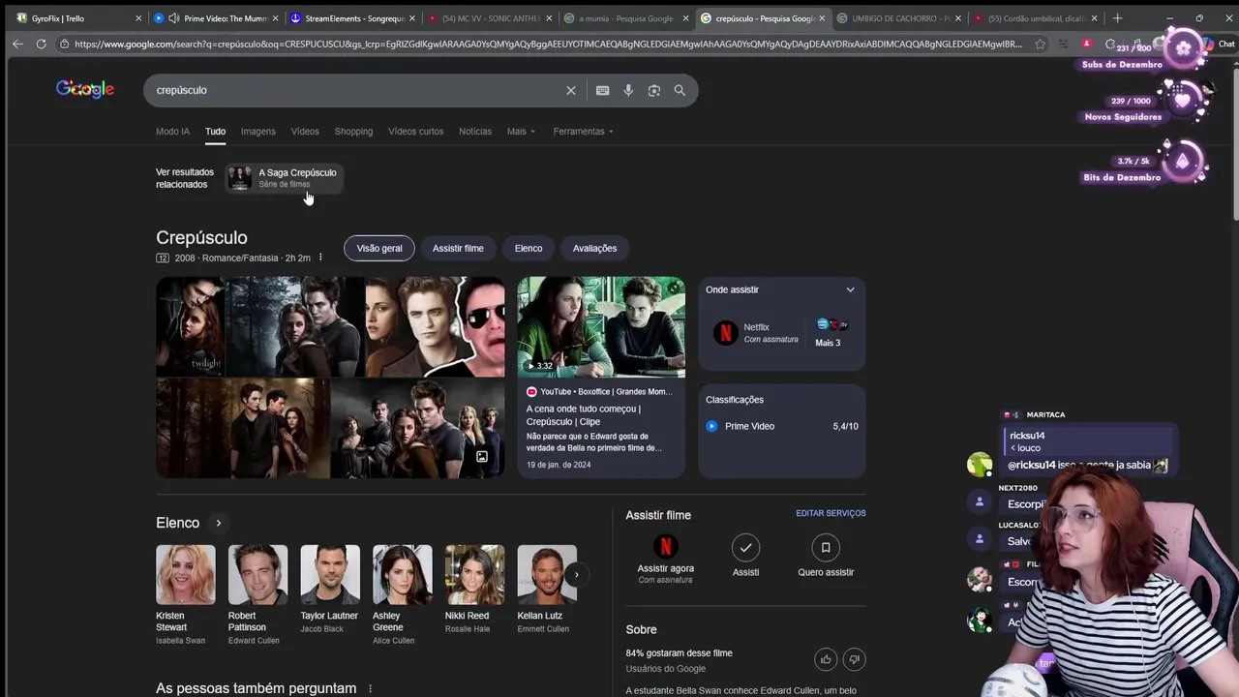
Task: Start voice search with the microphone icon
Action: pyautogui.click(x=628, y=90)
